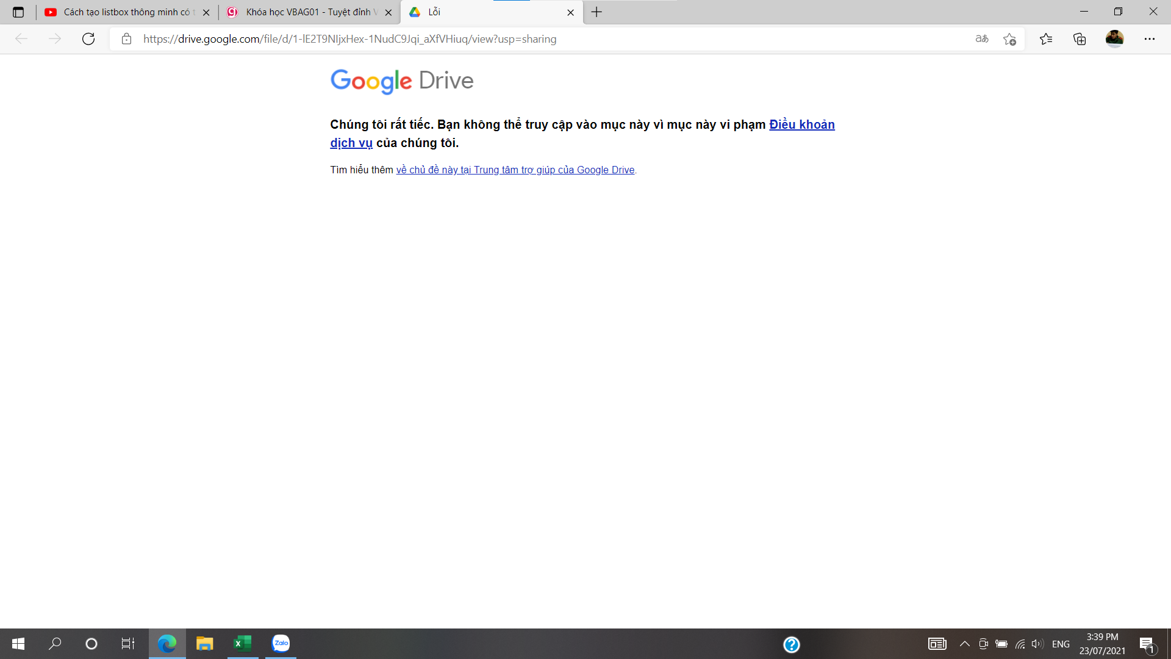Switch the ENG input language

pyautogui.click(x=1061, y=644)
